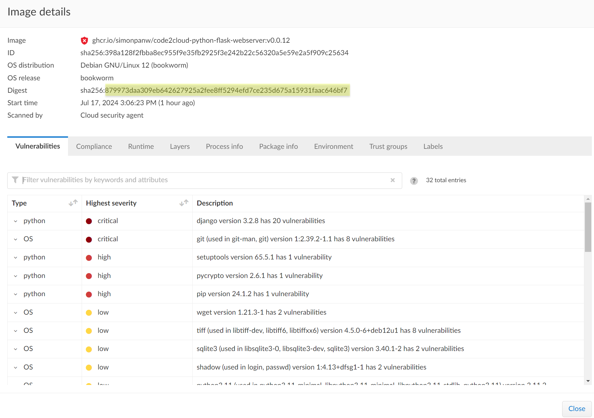This screenshot has height=418, width=594.
Task: Click 'wget version 1.21.3-1 has 2 vulnerabilities'
Action: (261, 312)
